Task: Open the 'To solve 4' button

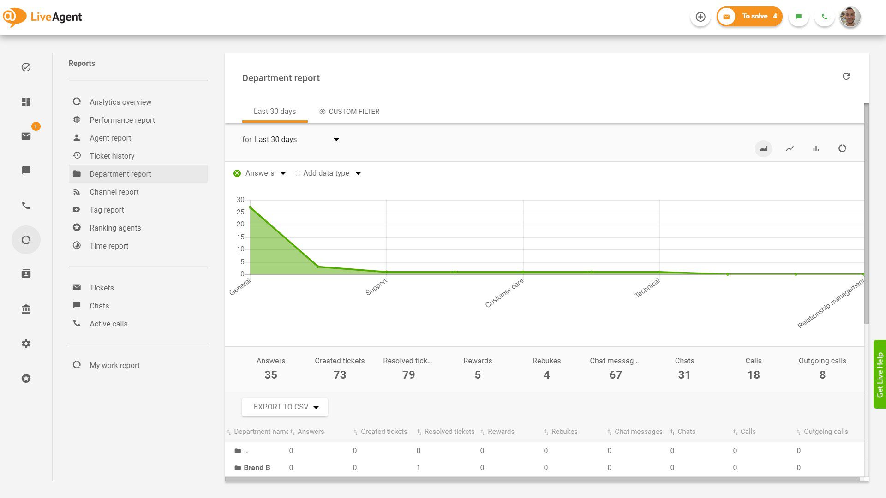Action: pyautogui.click(x=749, y=16)
